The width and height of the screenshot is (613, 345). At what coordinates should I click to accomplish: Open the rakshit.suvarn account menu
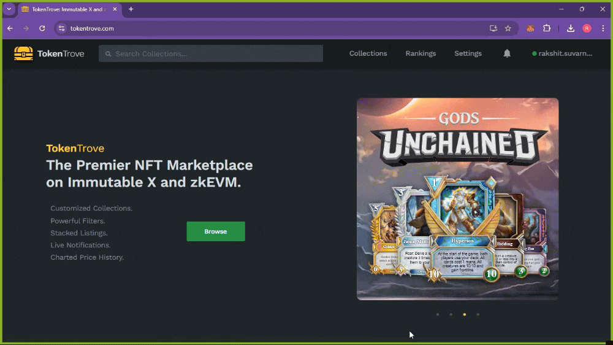click(562, 53)
